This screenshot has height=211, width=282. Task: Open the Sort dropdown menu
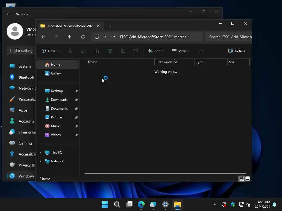click(x=156, y=51)
